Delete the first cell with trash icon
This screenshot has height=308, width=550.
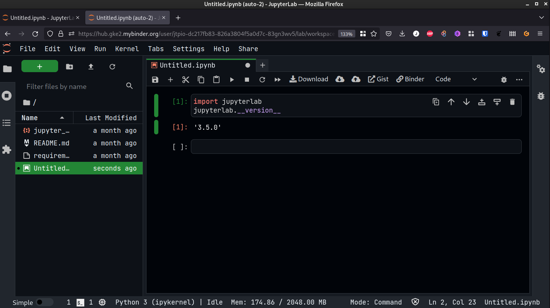tap(512, 102)
